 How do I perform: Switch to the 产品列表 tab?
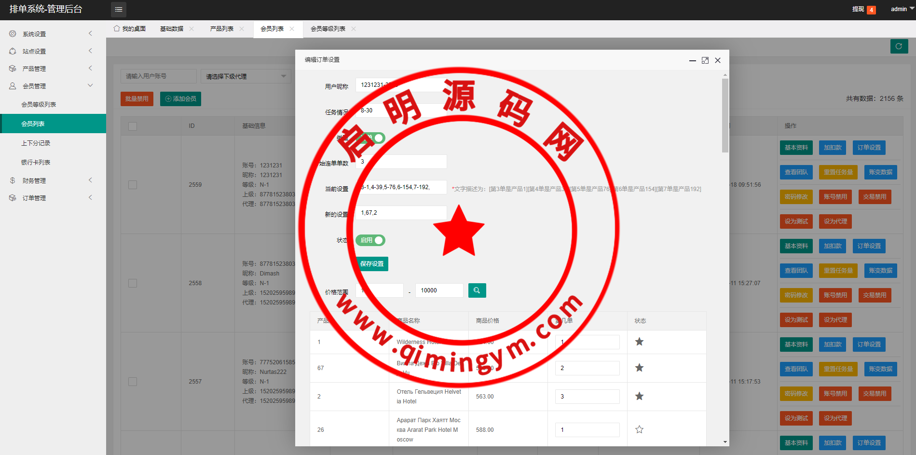click(222, 29)
